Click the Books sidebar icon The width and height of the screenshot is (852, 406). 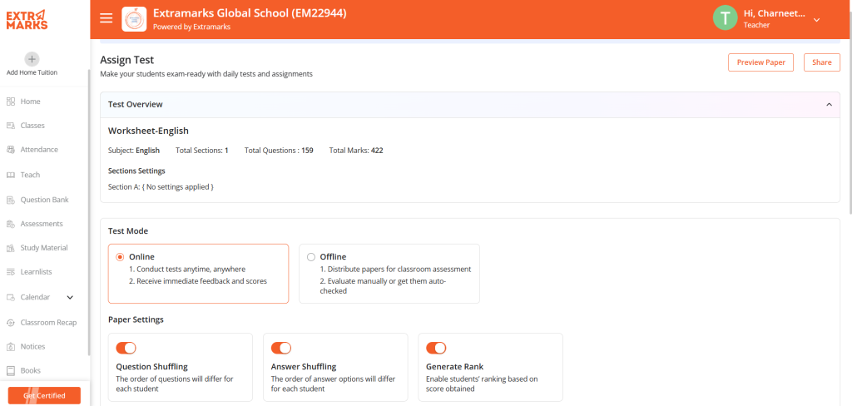coord(10,371)
